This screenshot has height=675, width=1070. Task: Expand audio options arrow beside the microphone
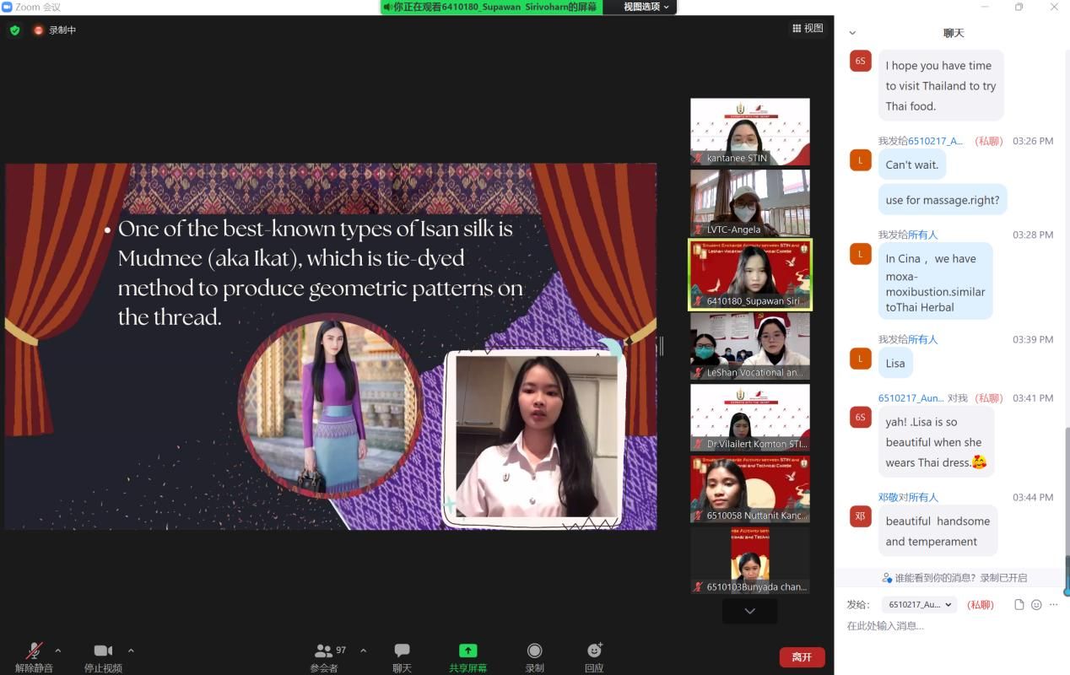point(58,651)
